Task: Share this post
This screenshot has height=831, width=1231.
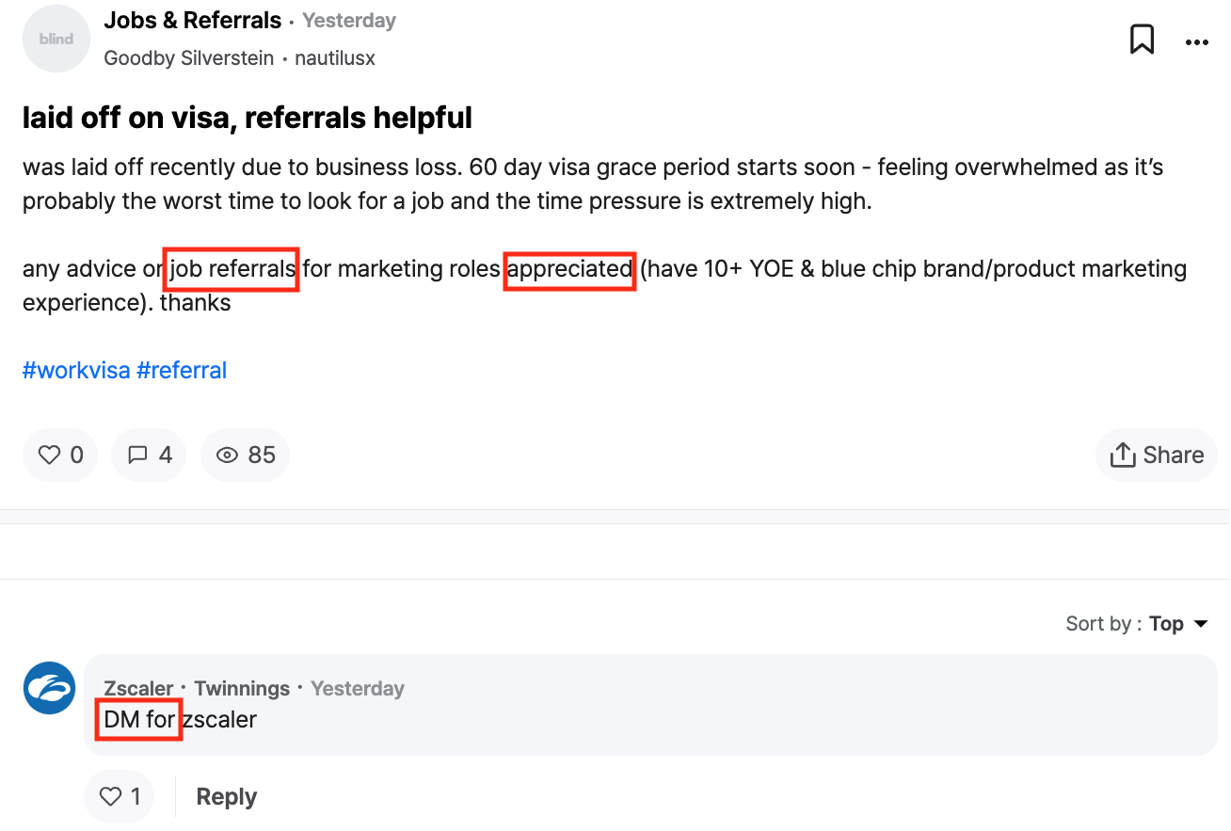Action: (1157, 455)
